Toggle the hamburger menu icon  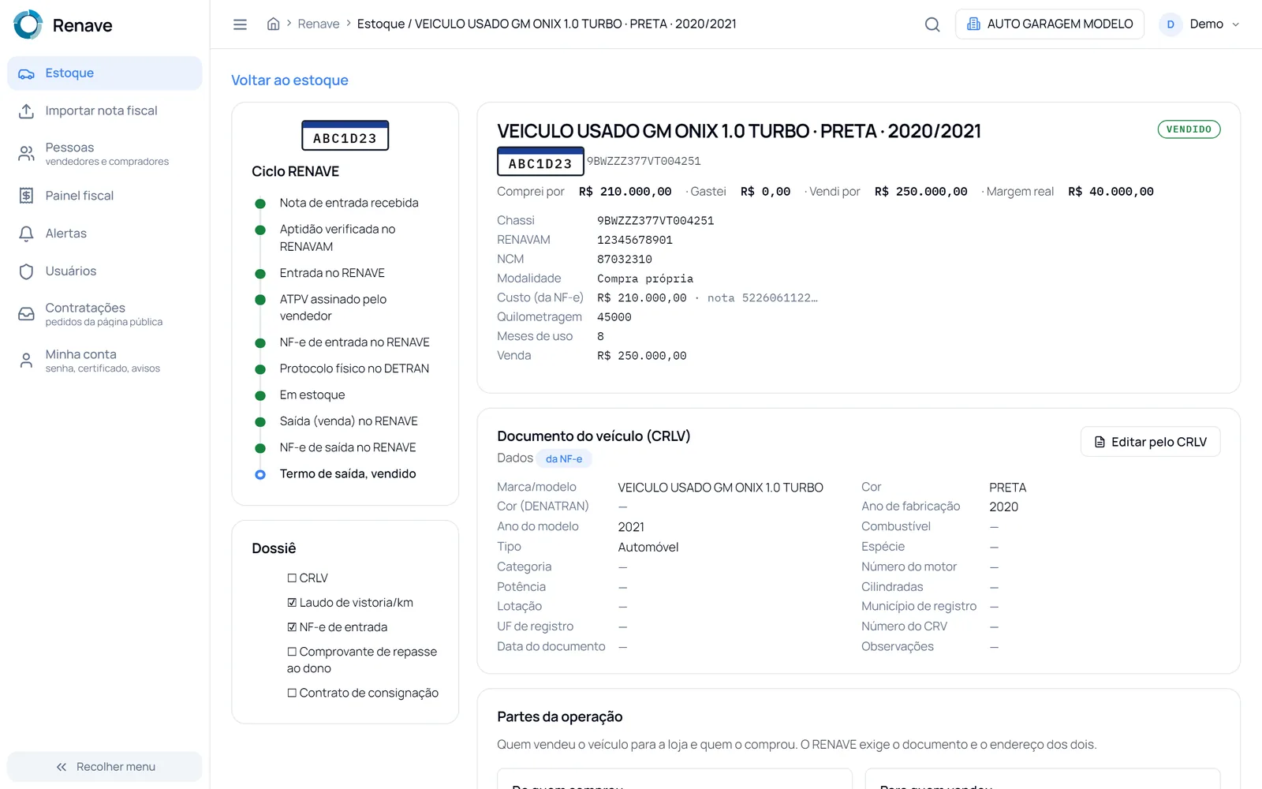(x=240, y=24)
